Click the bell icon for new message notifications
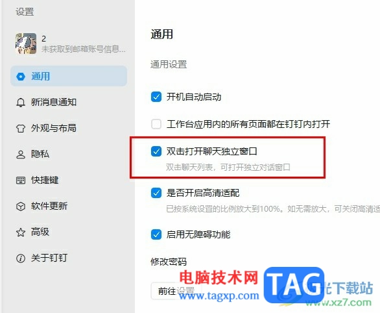The width and height of the screenshot is (380, 313). click(x=21, y=102)
